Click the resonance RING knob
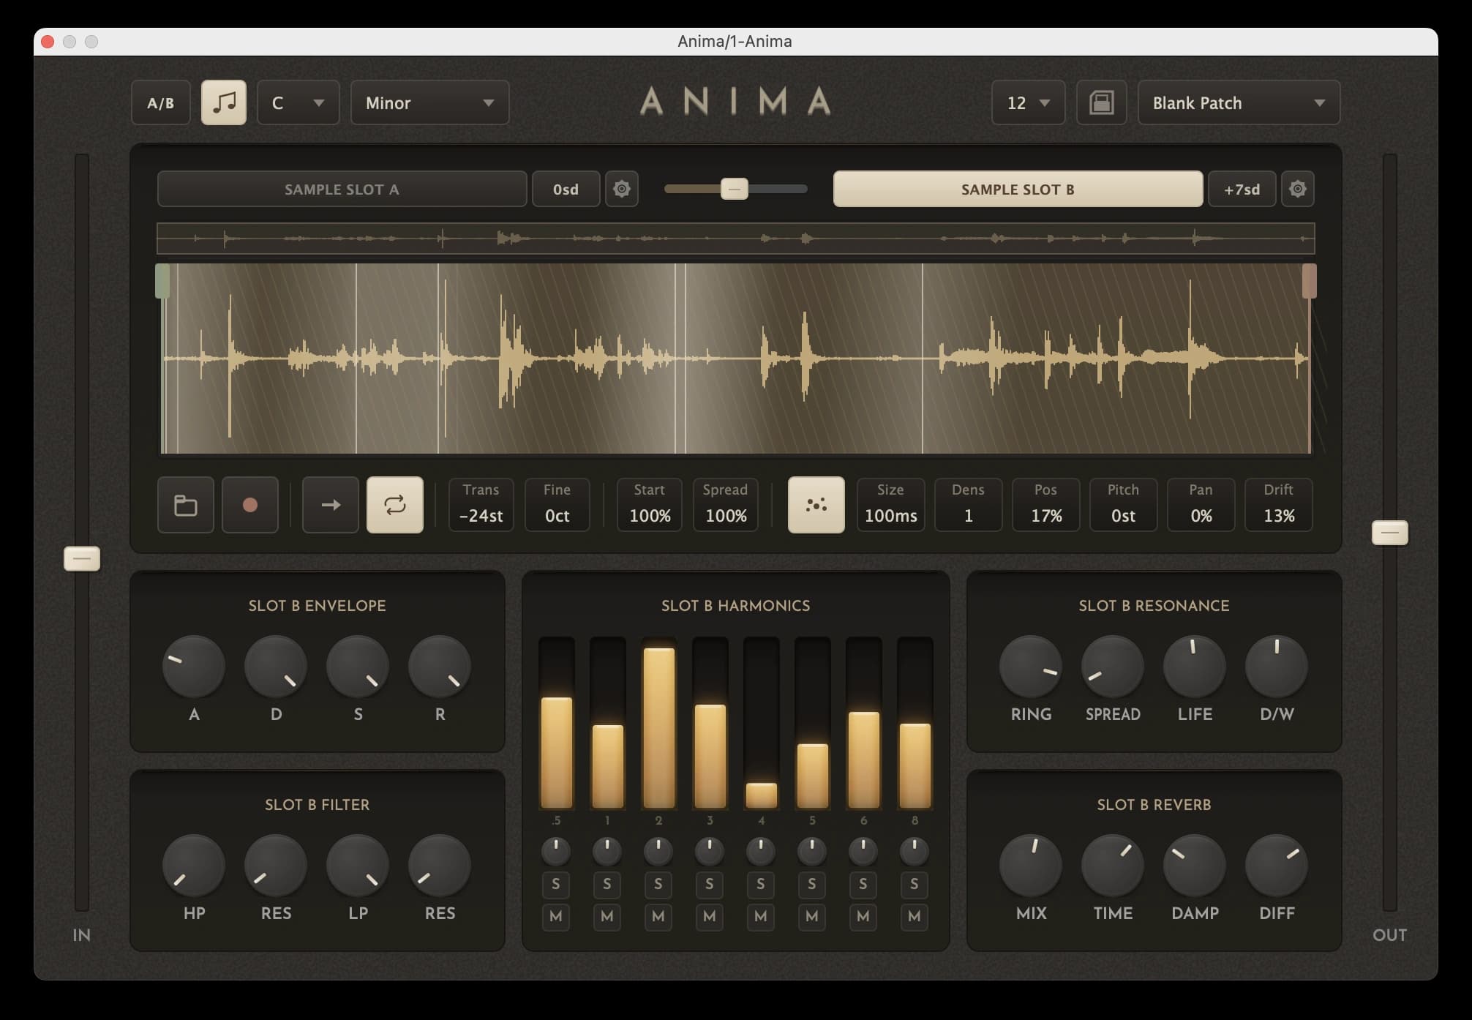1472x1020 pixels. click(1031, 667)
